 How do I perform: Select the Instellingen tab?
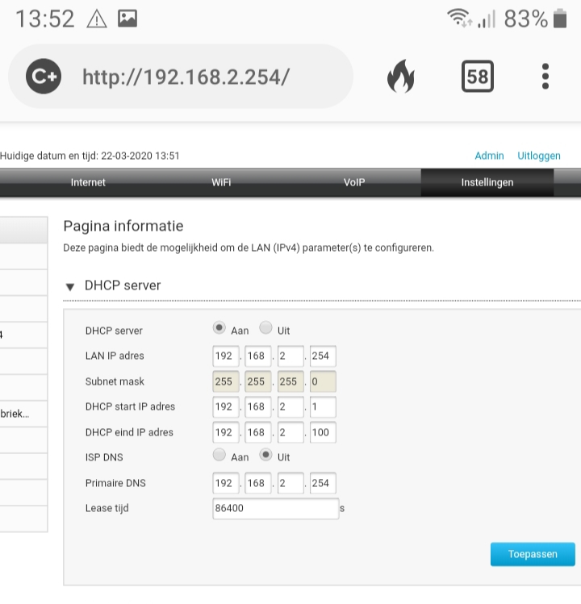point(487,182)
